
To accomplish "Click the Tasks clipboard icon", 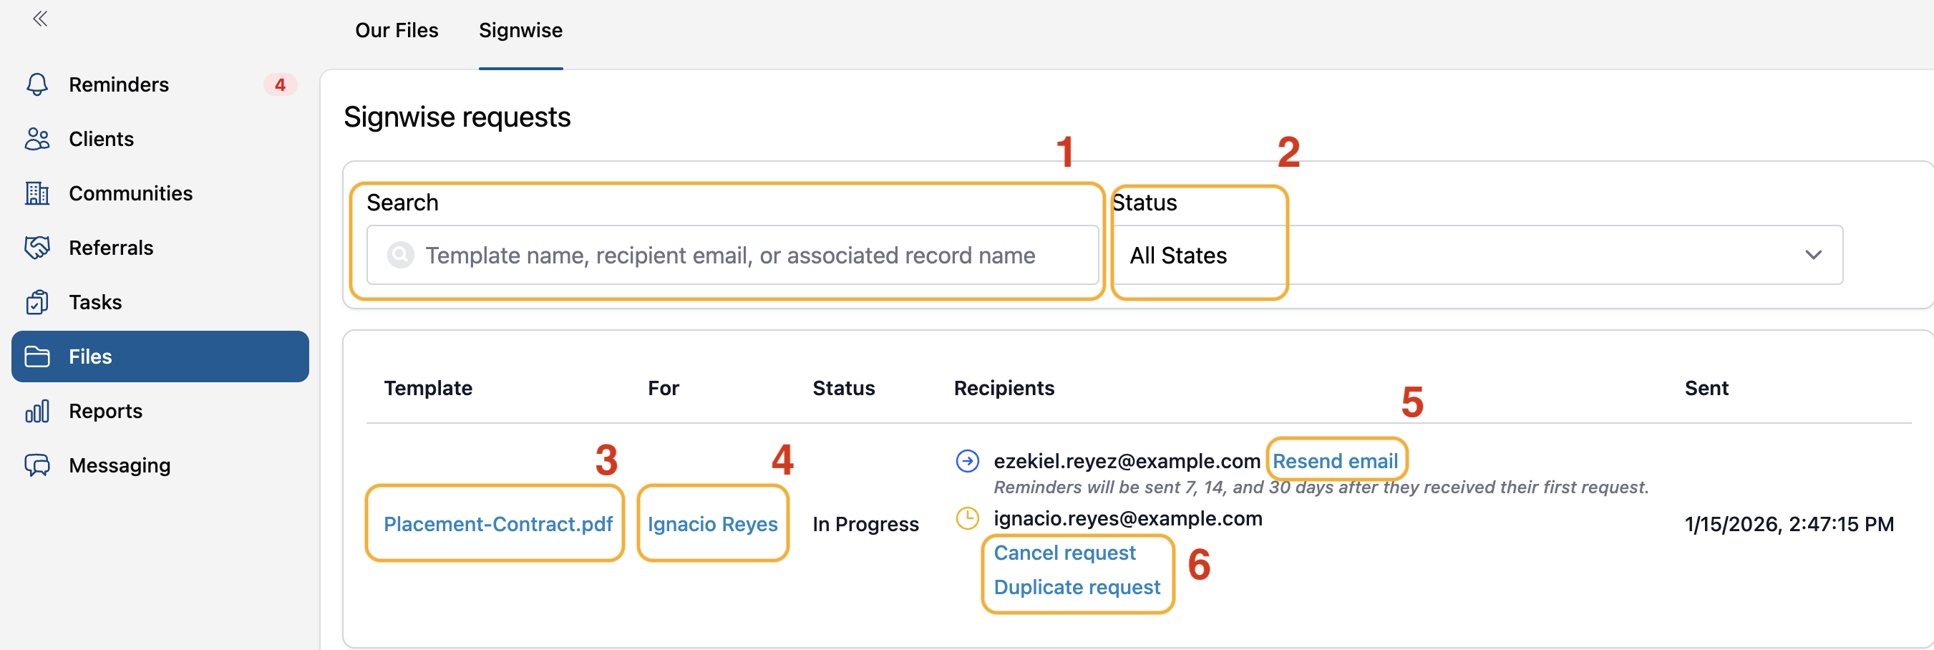I will pos(37,301).
